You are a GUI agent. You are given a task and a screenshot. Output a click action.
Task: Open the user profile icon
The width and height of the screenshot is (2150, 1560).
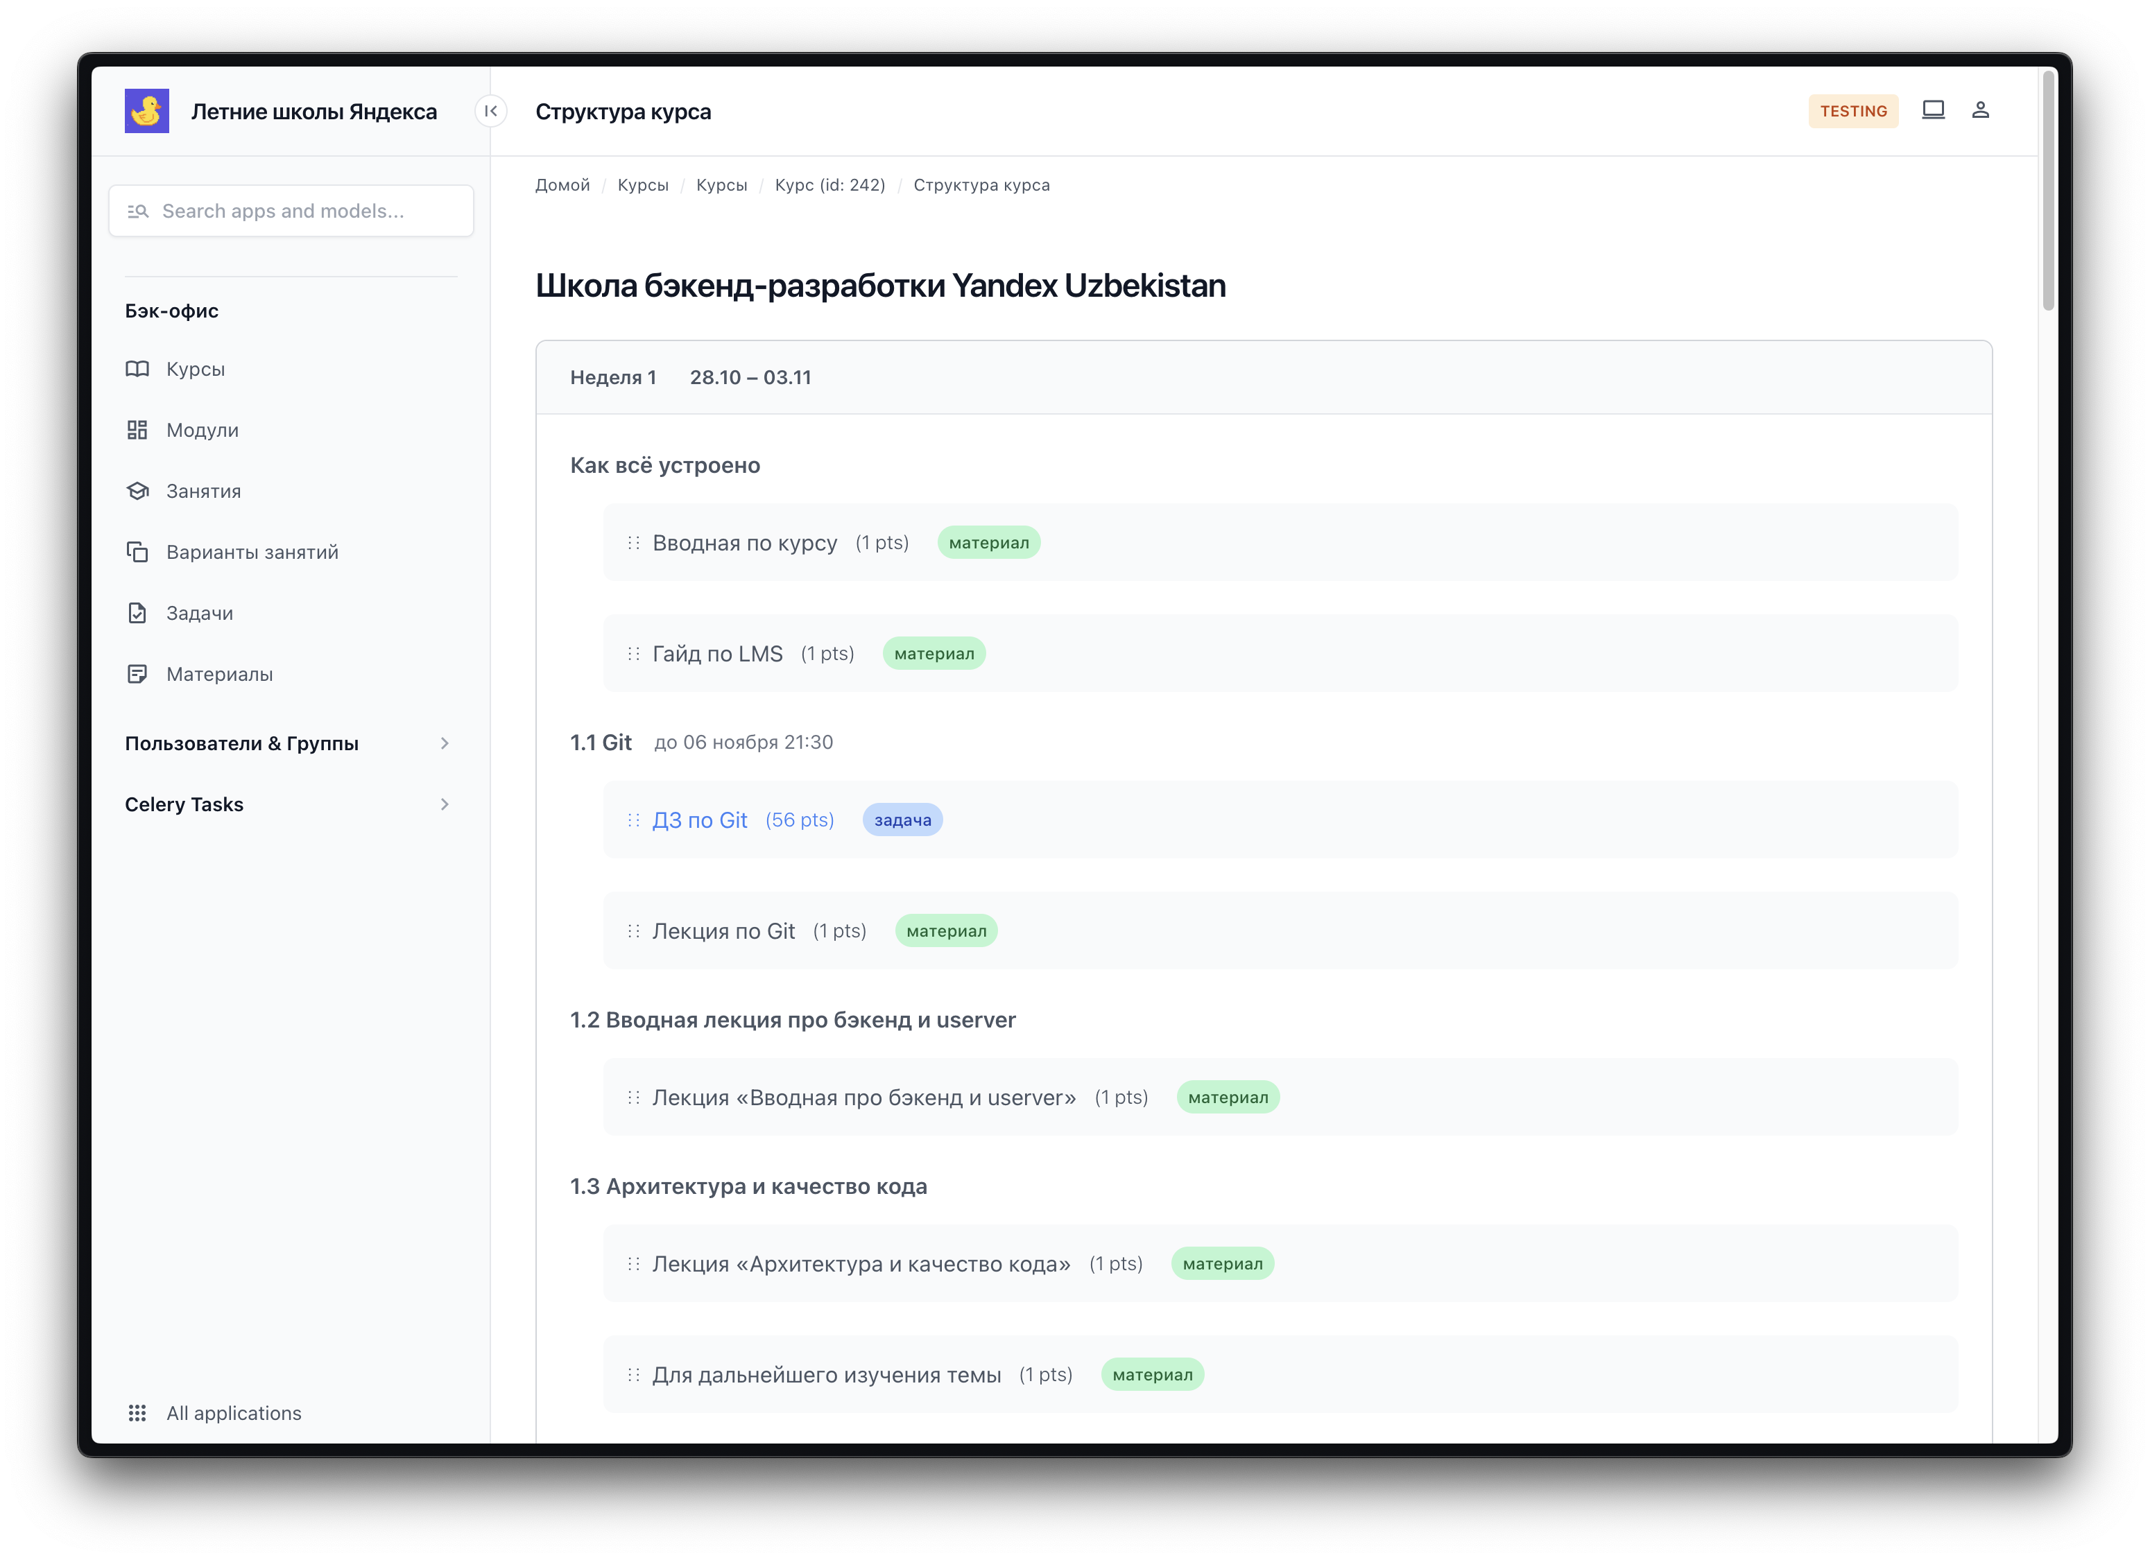tap(1980, 110)
